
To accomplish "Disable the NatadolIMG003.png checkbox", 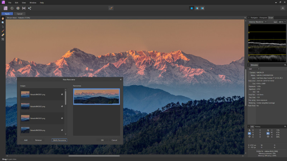I will pos(62,118).
